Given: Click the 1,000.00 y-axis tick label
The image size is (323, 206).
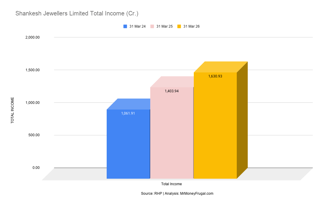Looking at the screenshot, I should [x=33, y=103].
